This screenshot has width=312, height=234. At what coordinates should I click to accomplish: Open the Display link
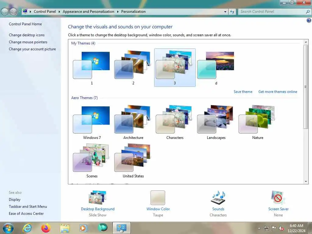pyautogui.click(x=15, y=200)
